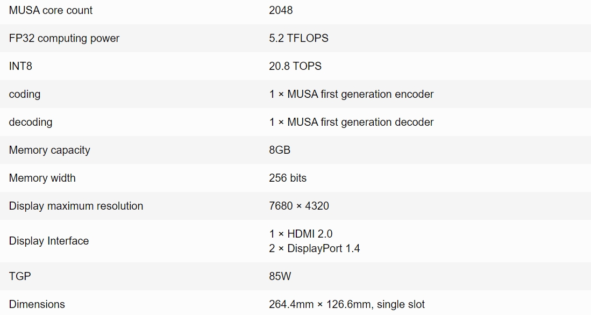The image size is (591, 315).
Task: Select the 85W TGP value
Action: [x=280, y=276]
